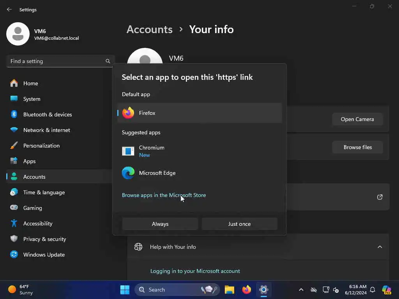Viewport: 399px width, 299px height.
Task: Click the Windows Update sync icon
Action: (x=14, y=254)
